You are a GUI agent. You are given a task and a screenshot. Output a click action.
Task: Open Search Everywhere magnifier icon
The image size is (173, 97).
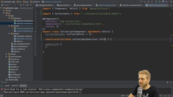(171, 2)
